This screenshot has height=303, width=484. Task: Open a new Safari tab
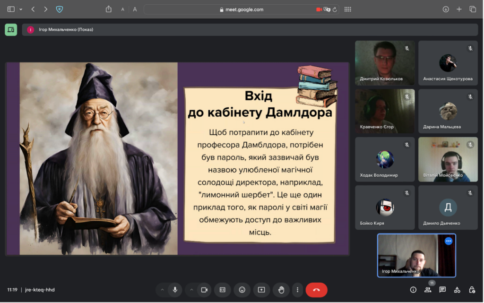[x=459, y=9]
